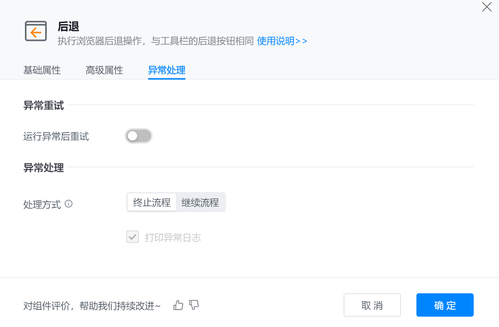This screenshot has height=327, width=499.
Task: Click the 后退 dialog title text
Action: coord(69,27)
